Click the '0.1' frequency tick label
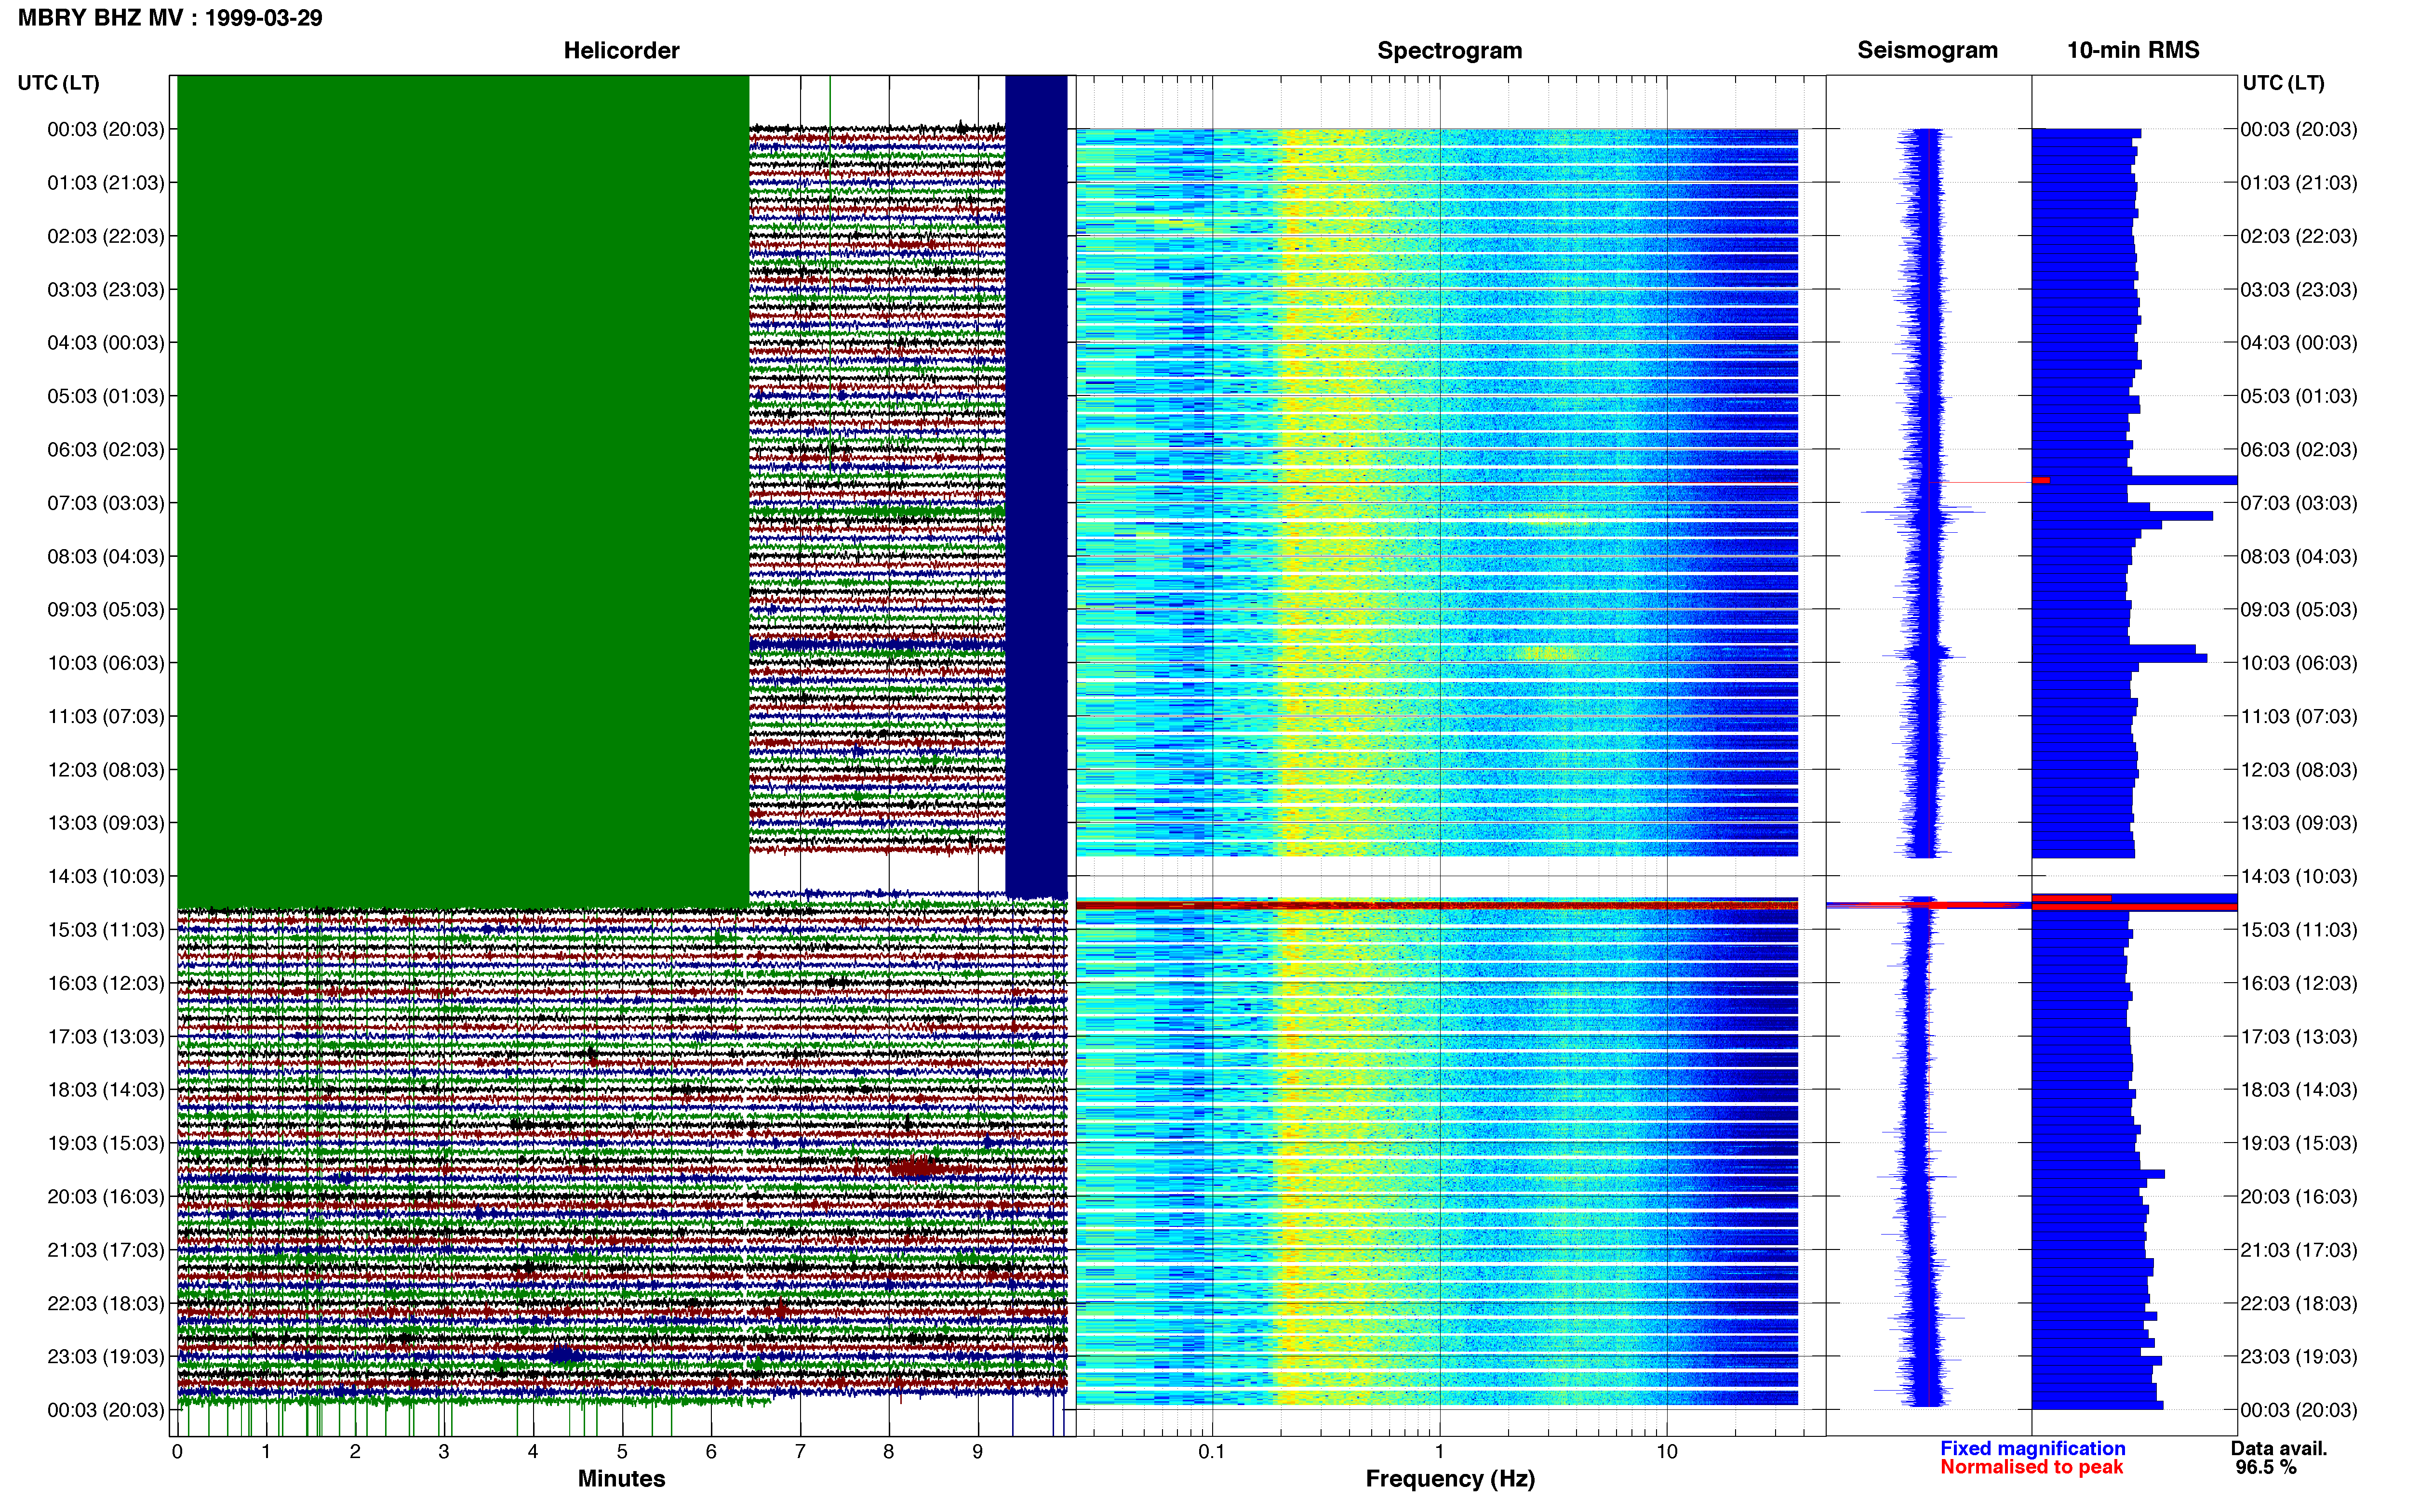 click(1212, 1452)
